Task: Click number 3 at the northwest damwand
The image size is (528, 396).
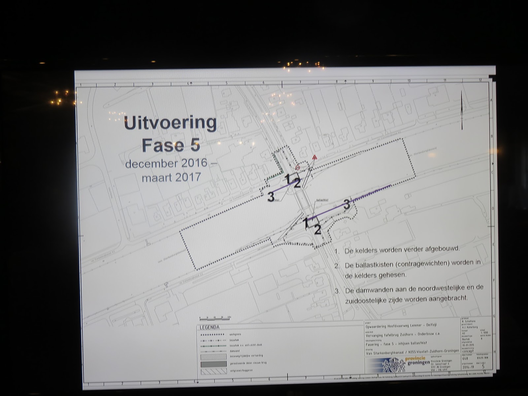Action: tap(271, 197)
